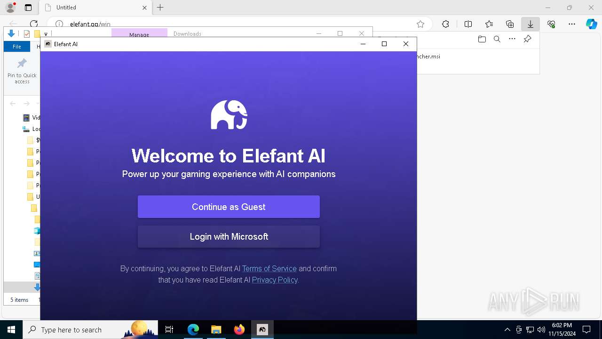This screenshot has height=339, width=602.
Task: Open Edge tab actions menu icon
Action: click(x=28, y=8)
